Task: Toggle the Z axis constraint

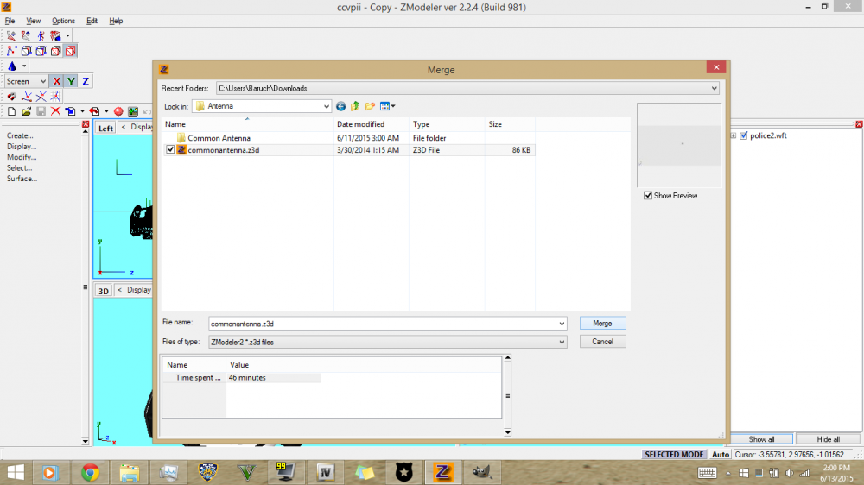Action: [86, 81]
